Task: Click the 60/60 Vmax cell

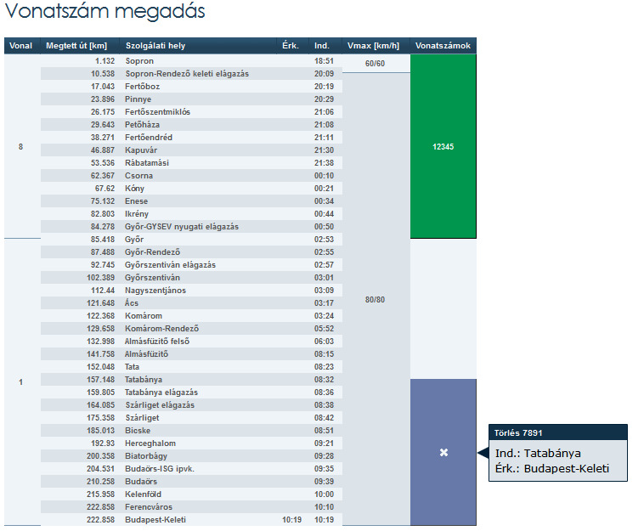Action: point(375,63)
